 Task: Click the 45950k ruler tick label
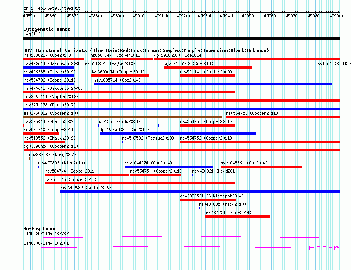249,16
